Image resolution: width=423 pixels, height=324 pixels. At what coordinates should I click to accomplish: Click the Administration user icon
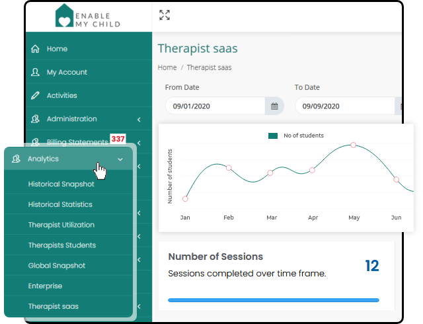tap(35, 119)
